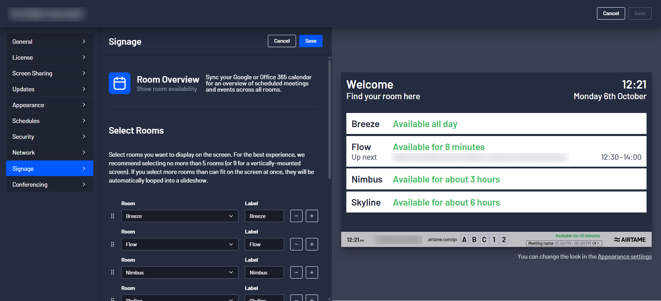Save the Signage settings

click(x=311, y=41)
